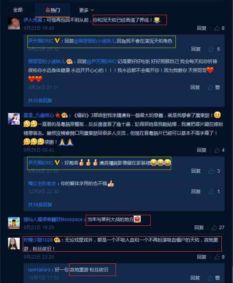This screenshot has width=233, height=283.
Task: Reply to the 当年与莱利大战的地方 comment
Action: point(199,227)
